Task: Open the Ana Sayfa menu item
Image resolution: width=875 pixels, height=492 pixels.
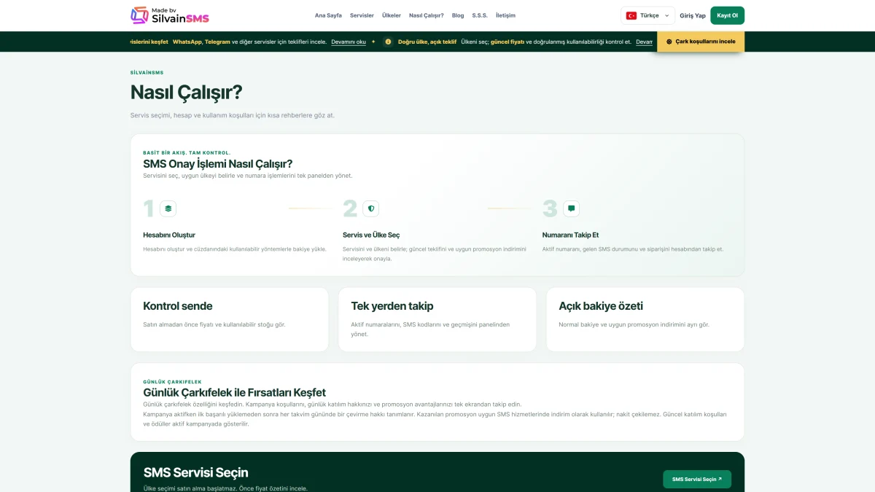Action: click(328, 15)
